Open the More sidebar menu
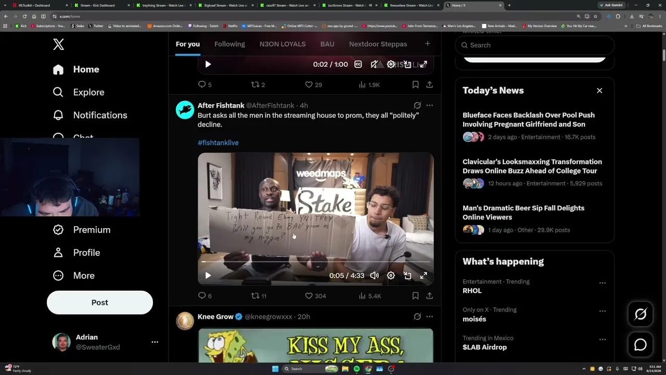The width and height of the screenshot is (666, 375). (74, 276)
